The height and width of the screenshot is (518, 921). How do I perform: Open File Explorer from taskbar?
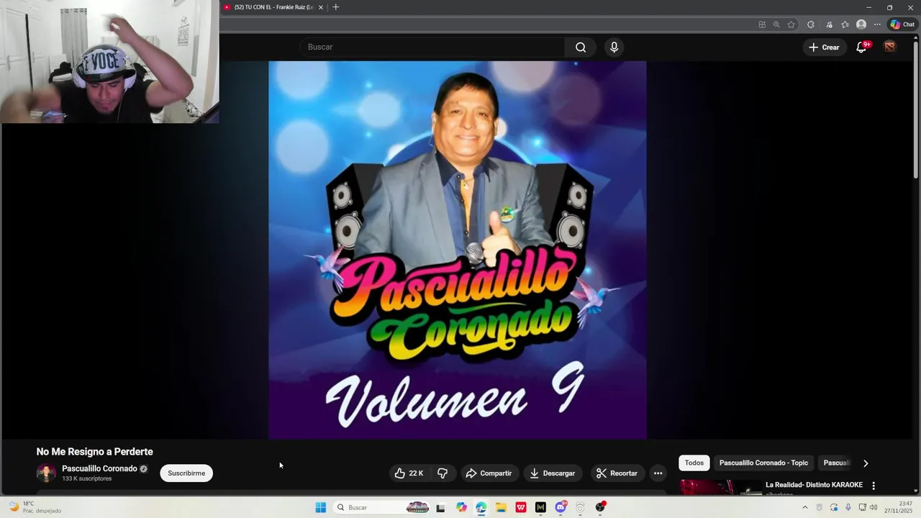pyautogui.click(x=501, y=507)
